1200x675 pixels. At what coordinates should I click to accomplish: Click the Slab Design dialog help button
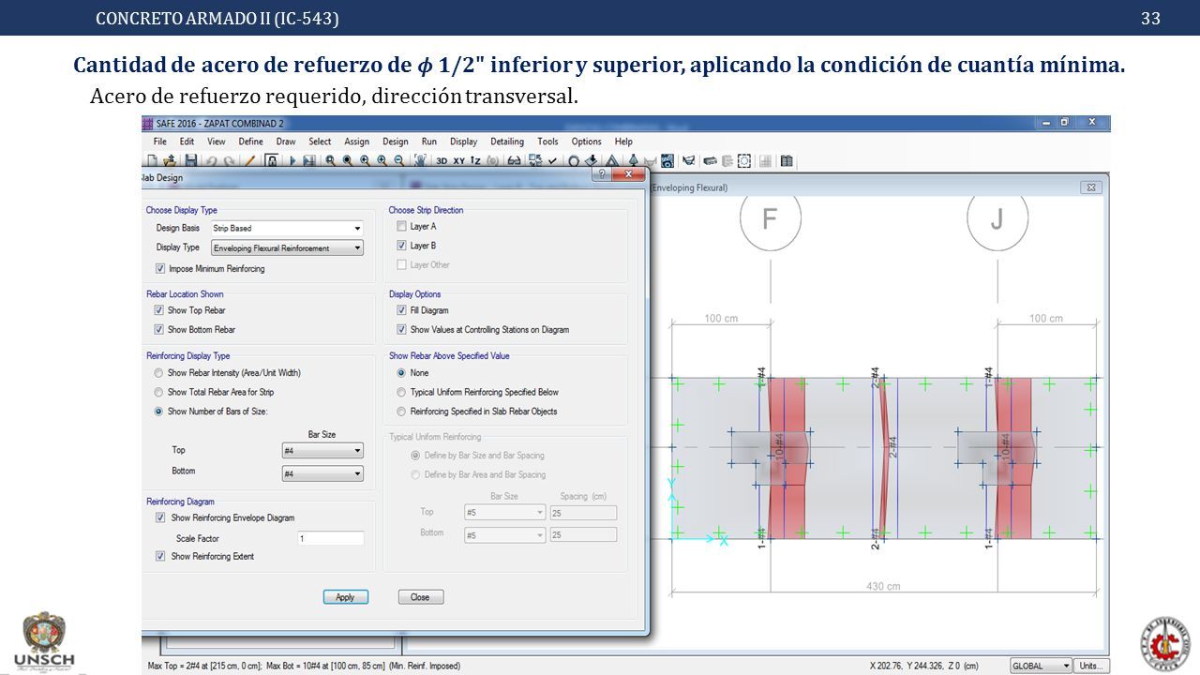pyautogui.click(x=601, y=174)
